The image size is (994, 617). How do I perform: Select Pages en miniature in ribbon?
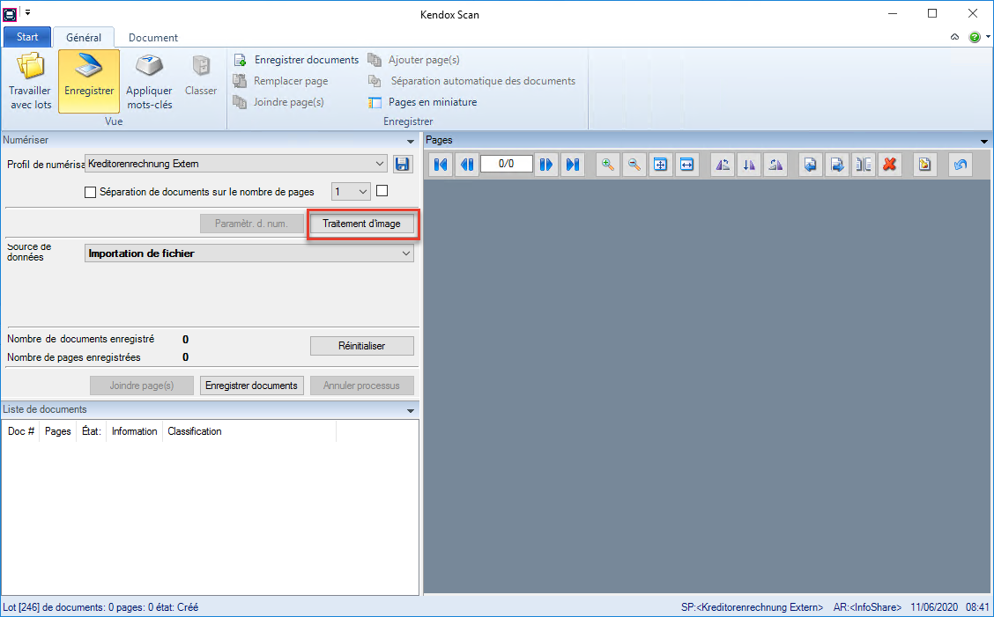[x=423, y=102]
